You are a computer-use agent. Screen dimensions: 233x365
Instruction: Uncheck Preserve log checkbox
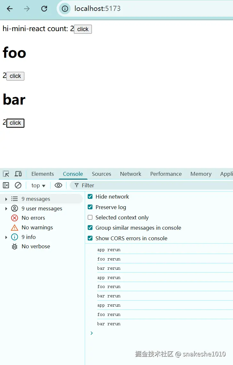click(90, 207)
